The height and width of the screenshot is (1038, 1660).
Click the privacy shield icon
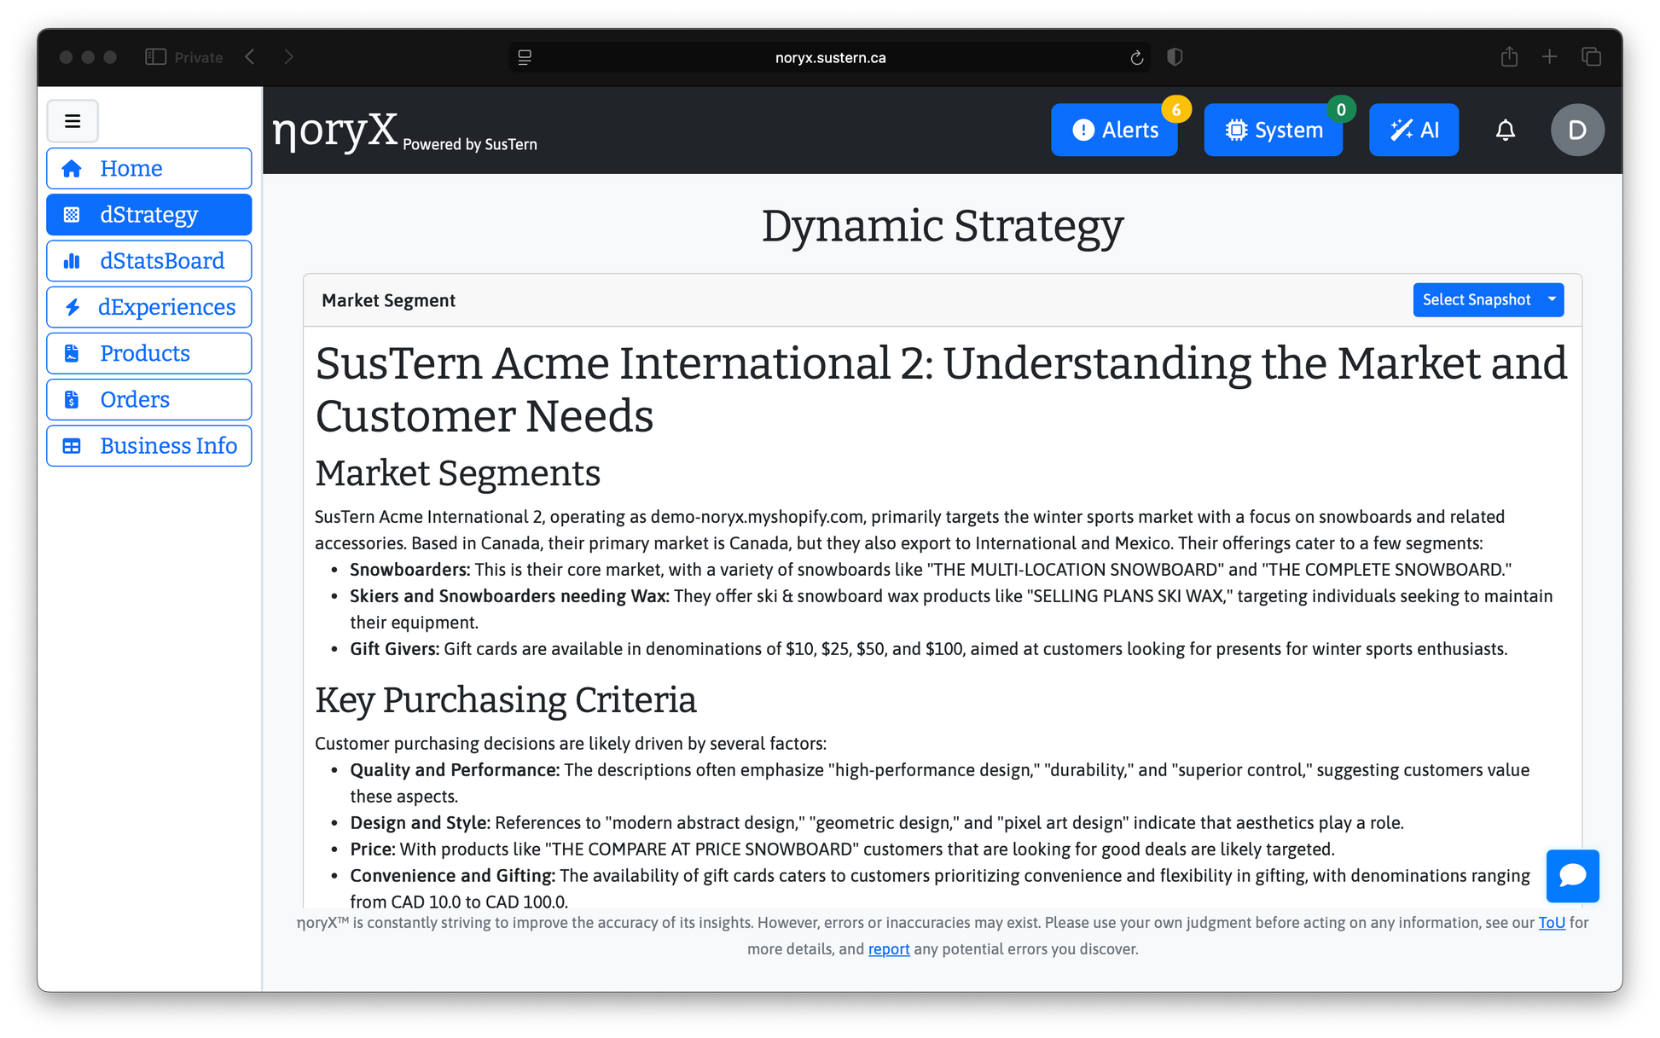tap(1175, 57)
